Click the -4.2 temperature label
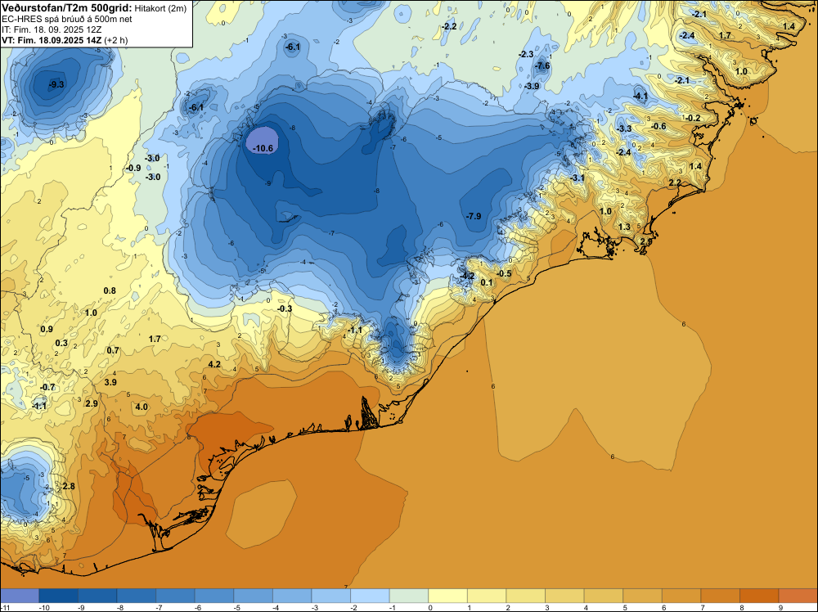This screenshot has width=818, height=612. point(466,276)
